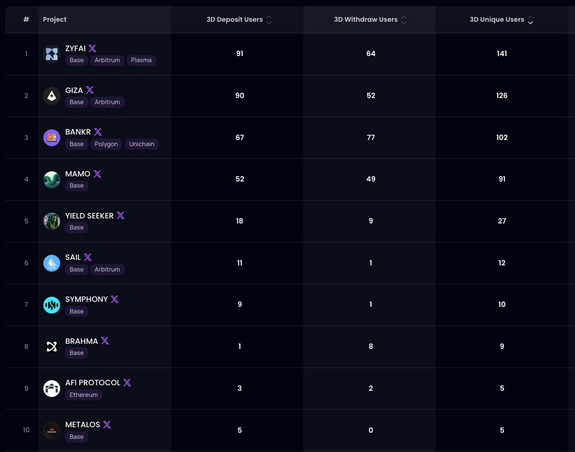Image resolution: width=575 pixels, height=452 pixels.
Task: Open ZYFAI X (Twitter) link icon
Action: point(92,49)
